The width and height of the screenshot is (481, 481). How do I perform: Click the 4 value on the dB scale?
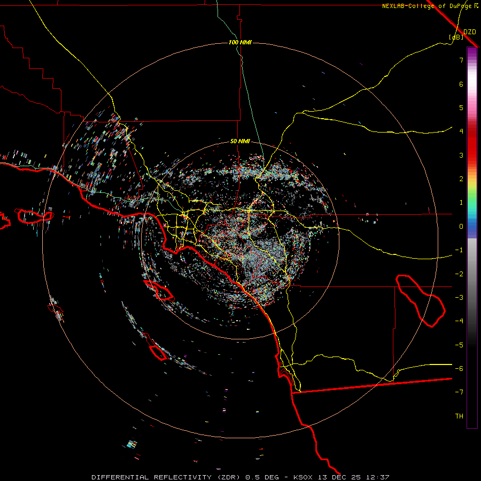(x=461, y=131)
